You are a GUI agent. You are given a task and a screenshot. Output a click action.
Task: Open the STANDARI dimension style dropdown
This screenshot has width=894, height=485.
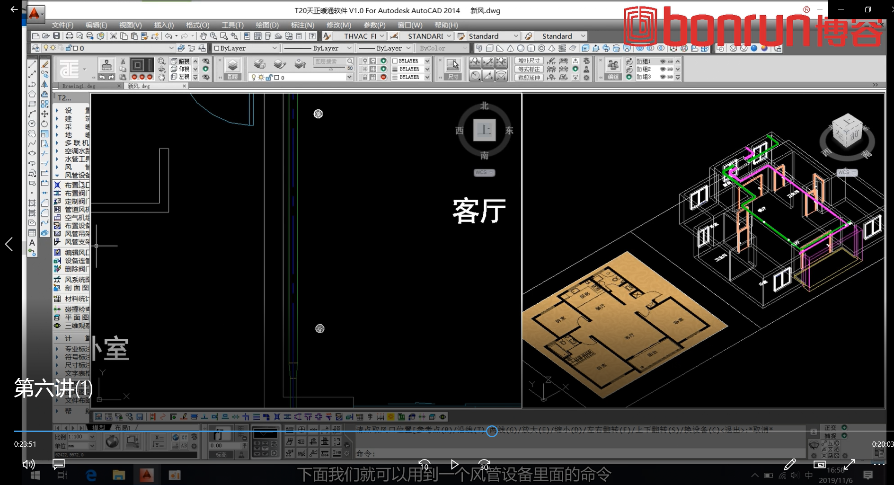tap(449, 36)
